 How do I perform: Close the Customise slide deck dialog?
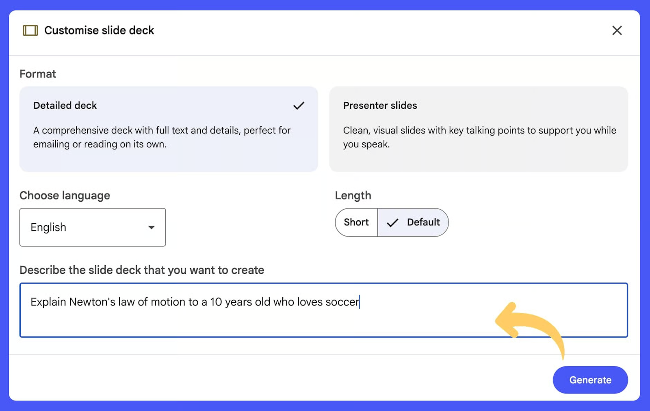pos(617,30)
